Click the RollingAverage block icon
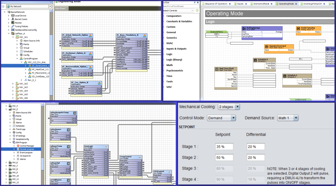This screenshot has width=336, height=186. (x=244, y=28)
